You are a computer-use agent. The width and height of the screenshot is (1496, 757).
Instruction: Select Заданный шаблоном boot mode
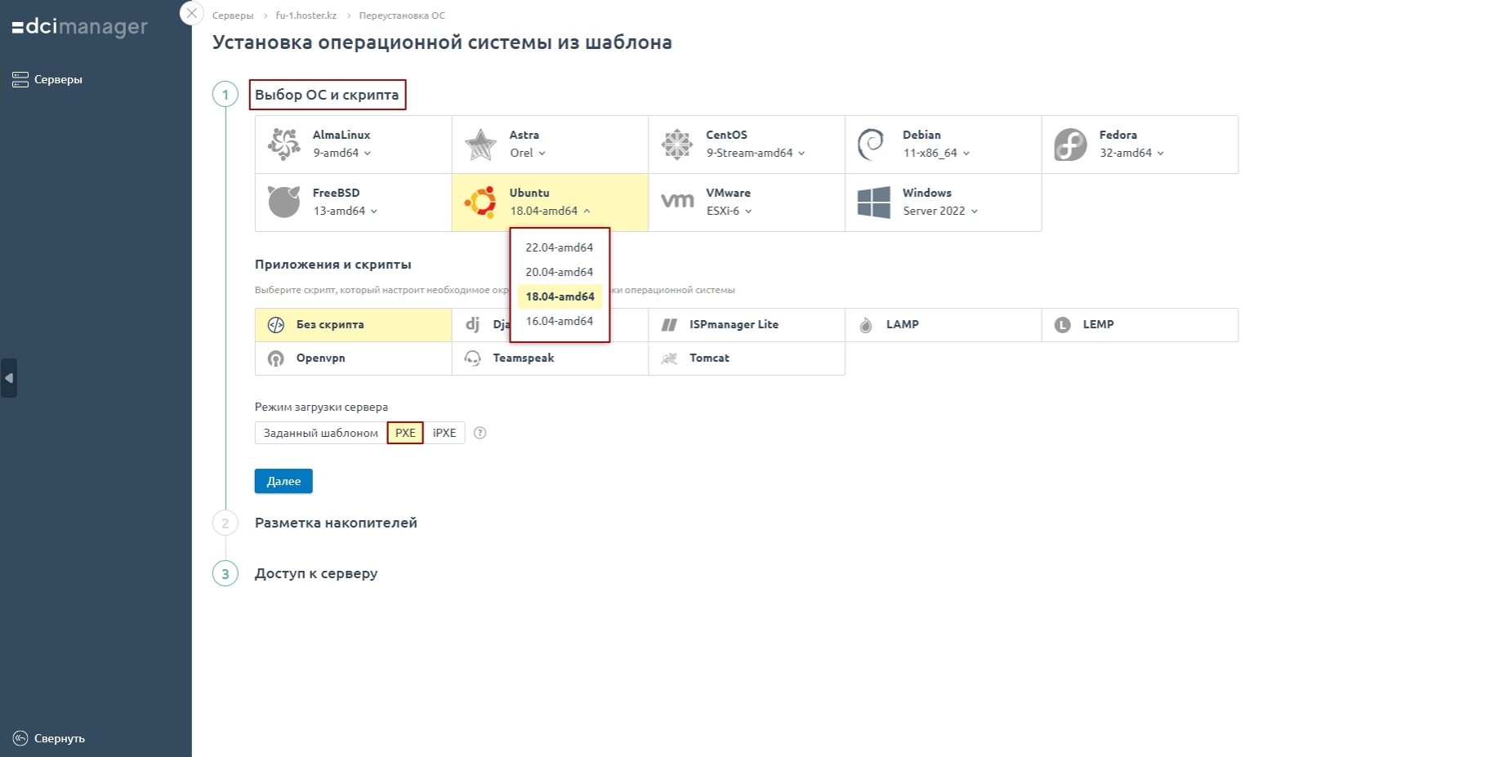tap(320, 433)
